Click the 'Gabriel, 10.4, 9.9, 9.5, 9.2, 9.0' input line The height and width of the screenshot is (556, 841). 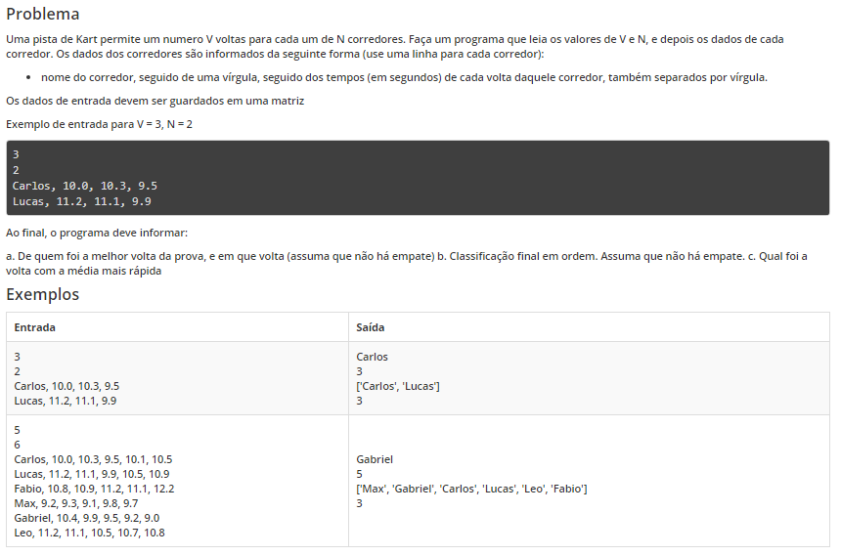(x=87, y=518)
